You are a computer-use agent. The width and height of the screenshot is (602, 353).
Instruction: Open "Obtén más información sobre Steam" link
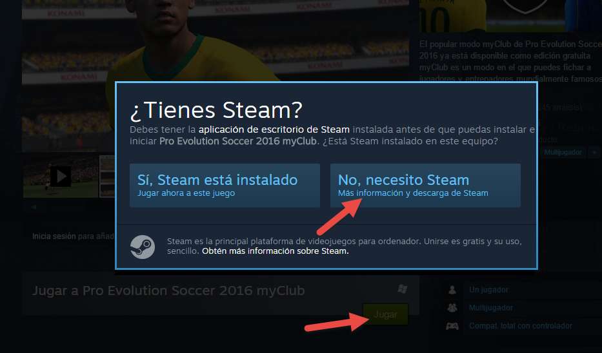pyautogui.click(x=276, y=251)
